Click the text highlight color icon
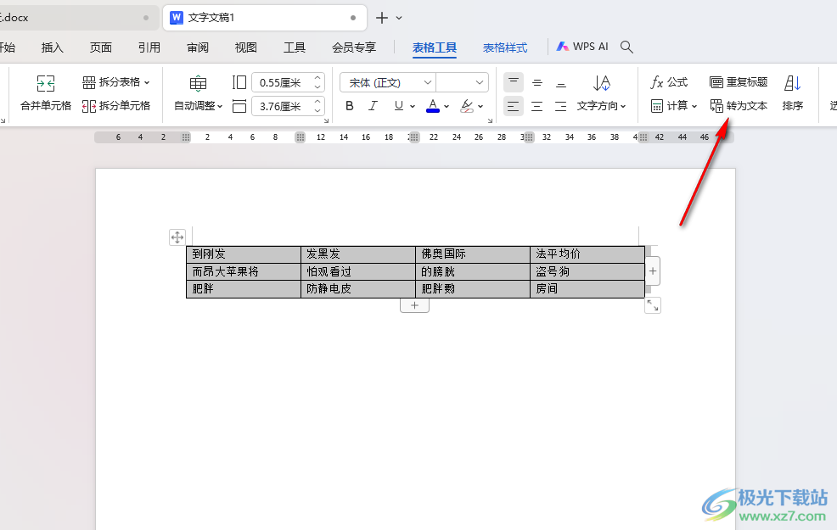The image size is (837, 530). point(467,106)
